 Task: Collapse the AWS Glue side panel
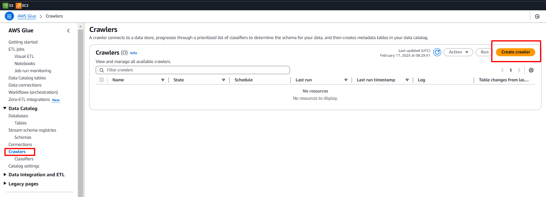pos(68,31)
